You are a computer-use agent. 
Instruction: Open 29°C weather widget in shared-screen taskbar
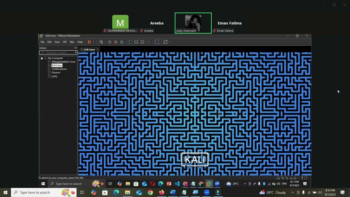click(x=232, y=184)
